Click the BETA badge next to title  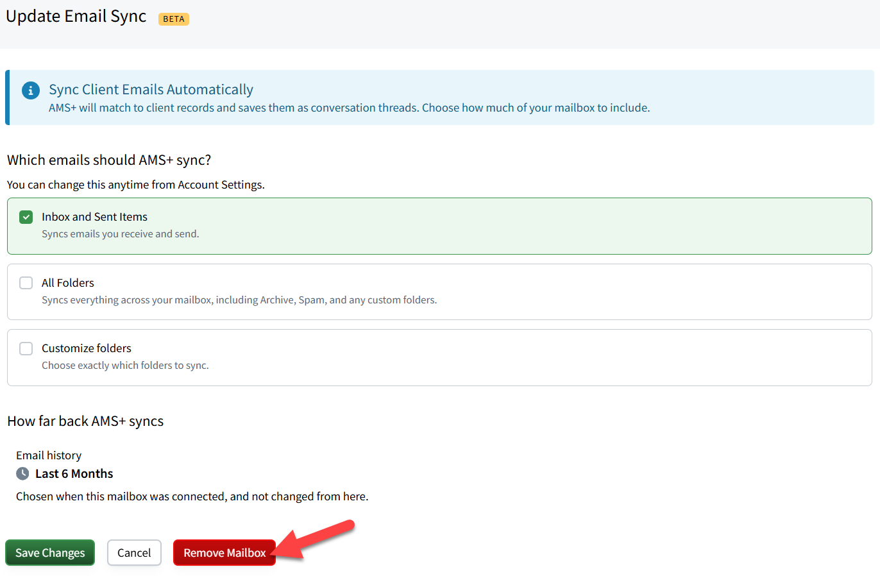tap(174, 19)
